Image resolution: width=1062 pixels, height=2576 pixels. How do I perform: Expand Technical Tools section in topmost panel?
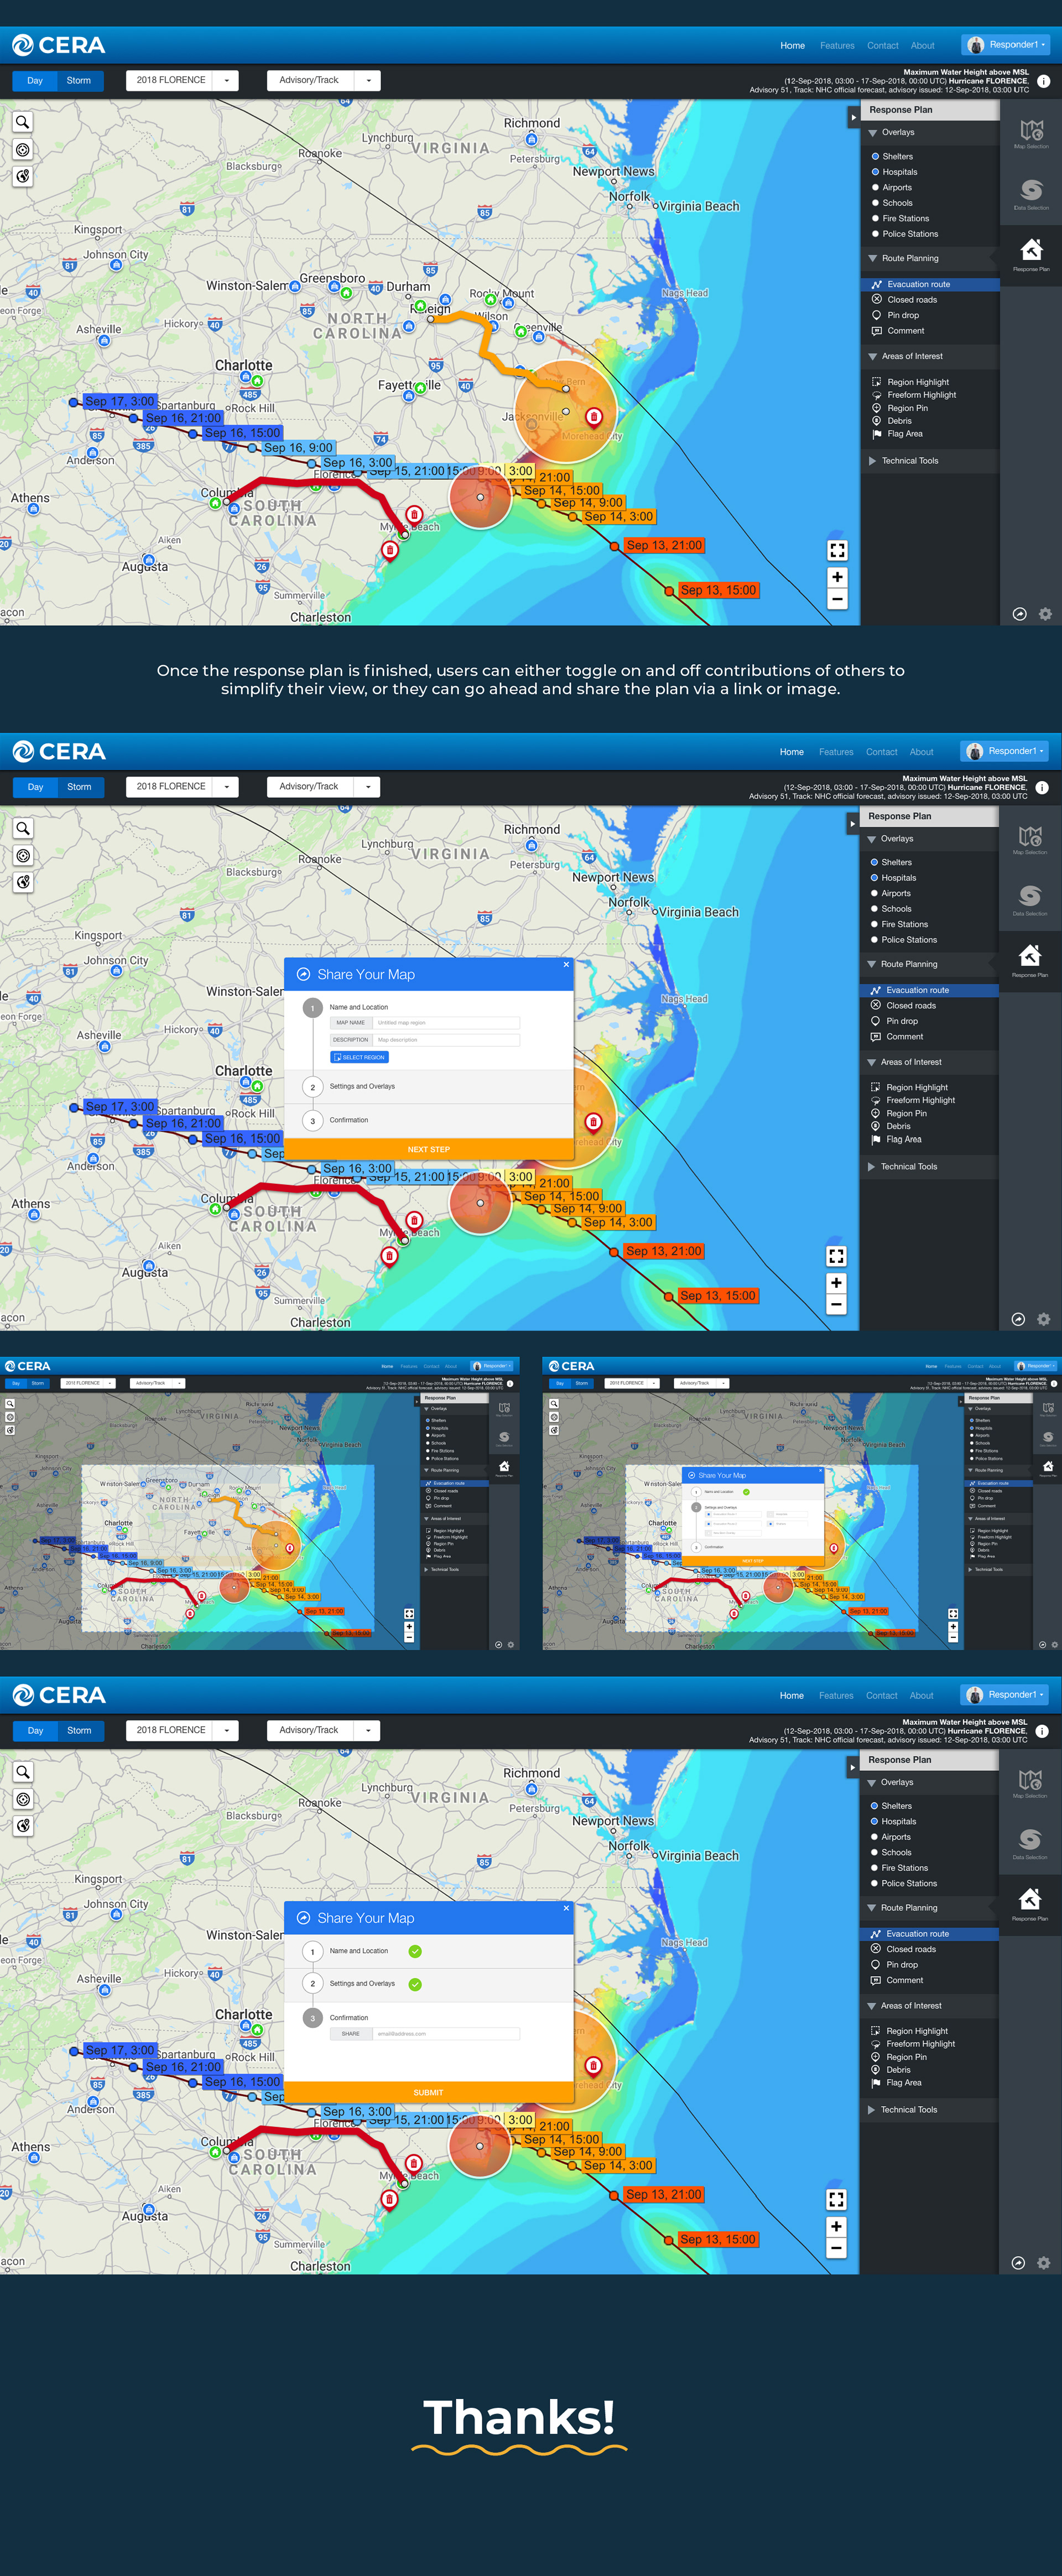(x=909, y=461)
